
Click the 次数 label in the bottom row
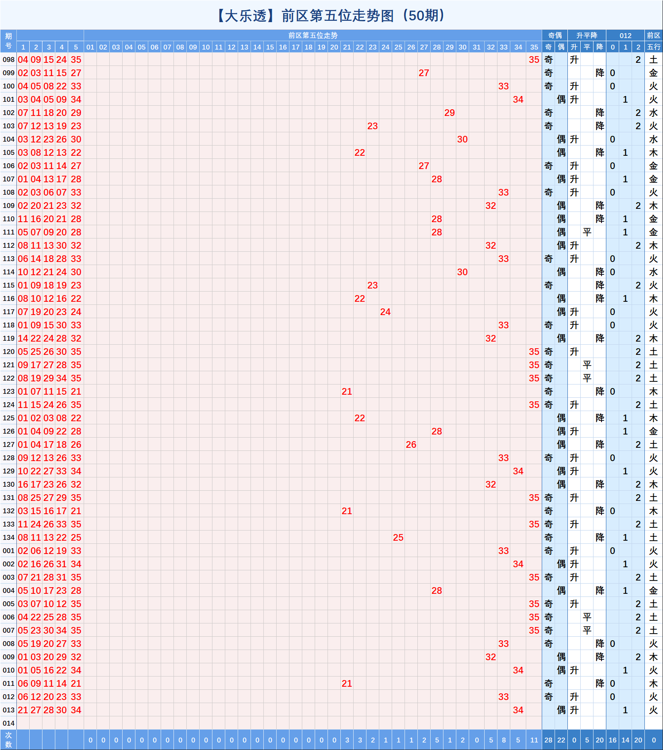pos(8,740)
